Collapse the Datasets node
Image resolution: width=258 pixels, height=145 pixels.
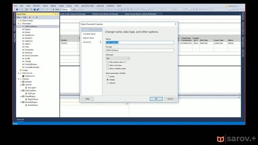coord(18,79)
